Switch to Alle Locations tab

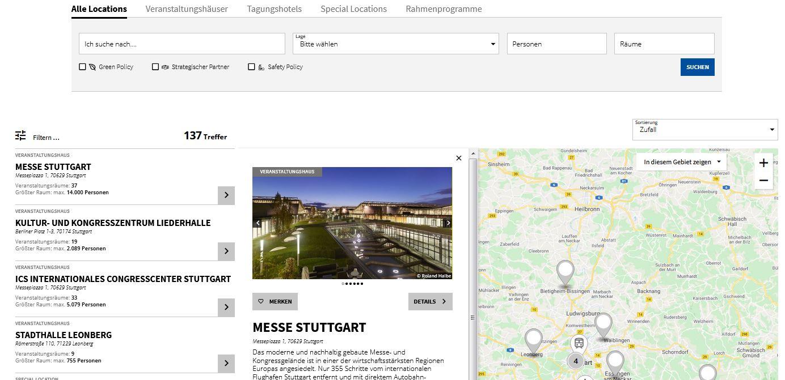[x=99, y=9]
